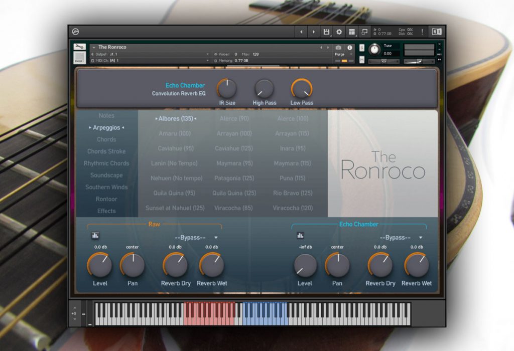This screenshot has width=514, height=351.
Task: Click the exclamation panic button
Action: (422, 32)
